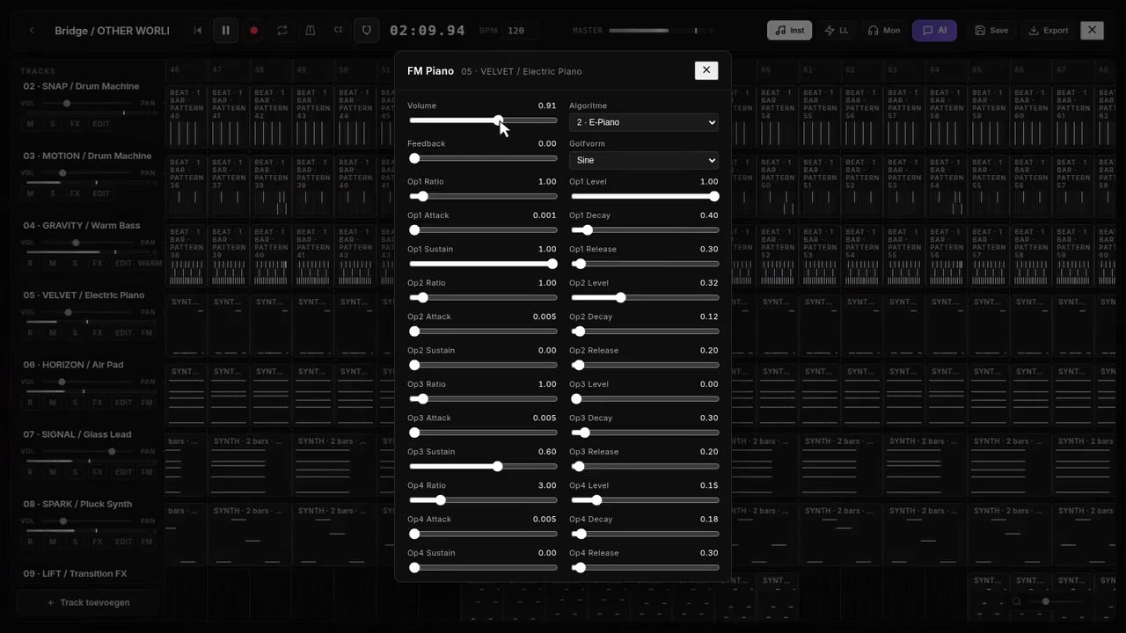
Task: Click the Master volume slider
Action: pos(660,31)
